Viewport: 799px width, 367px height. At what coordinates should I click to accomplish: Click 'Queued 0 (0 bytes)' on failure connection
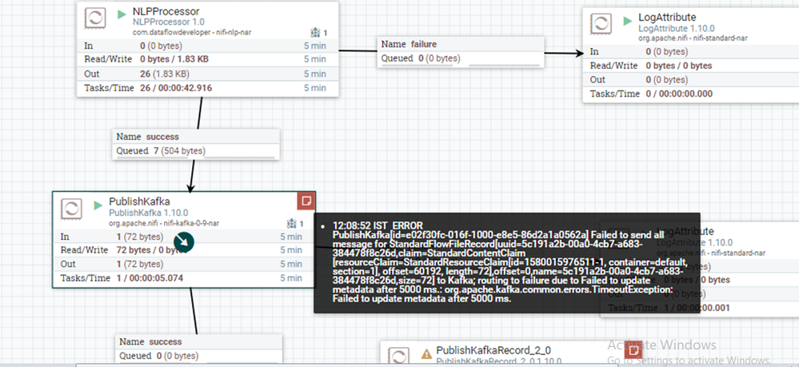tap(421, 58)
